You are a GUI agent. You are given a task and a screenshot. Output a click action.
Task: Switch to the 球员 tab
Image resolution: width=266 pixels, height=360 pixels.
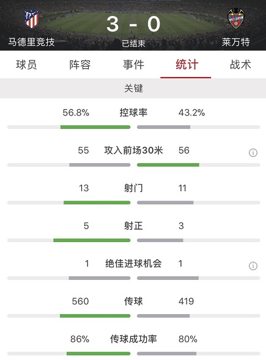coord(26,65)
